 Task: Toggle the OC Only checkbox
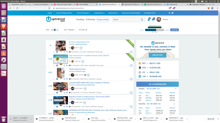point(86,30)
